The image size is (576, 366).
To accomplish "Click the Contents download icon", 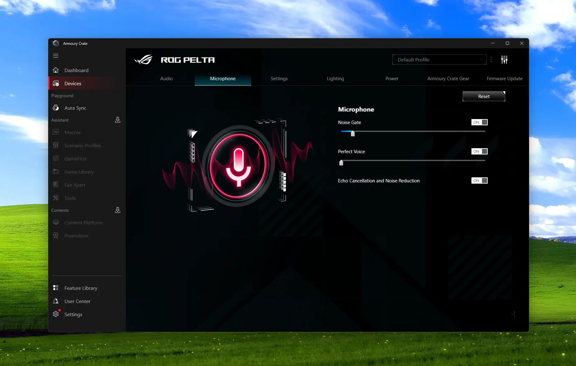I will tap(118, 210).
